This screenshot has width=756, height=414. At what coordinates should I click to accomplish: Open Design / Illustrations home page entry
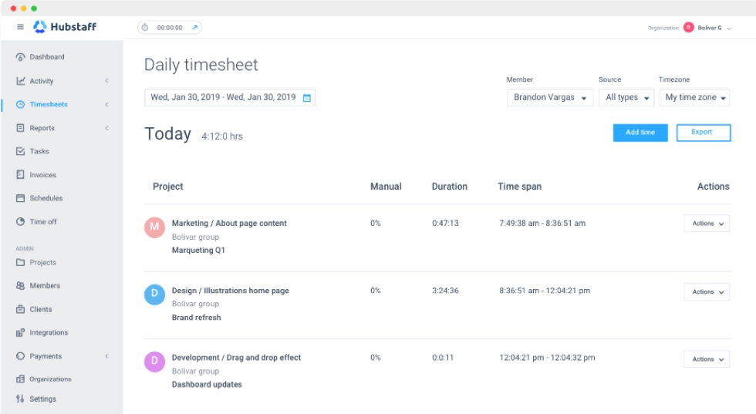[231, 291]
